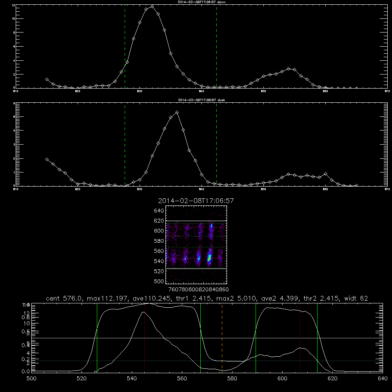Click bottom plot x-axis label "640"

(x=383, y=379)
